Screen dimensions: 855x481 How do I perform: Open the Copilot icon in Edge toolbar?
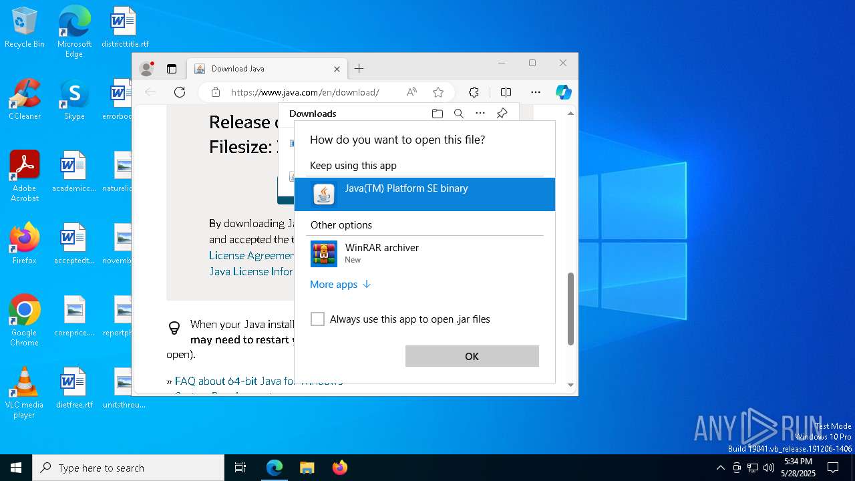563,92
